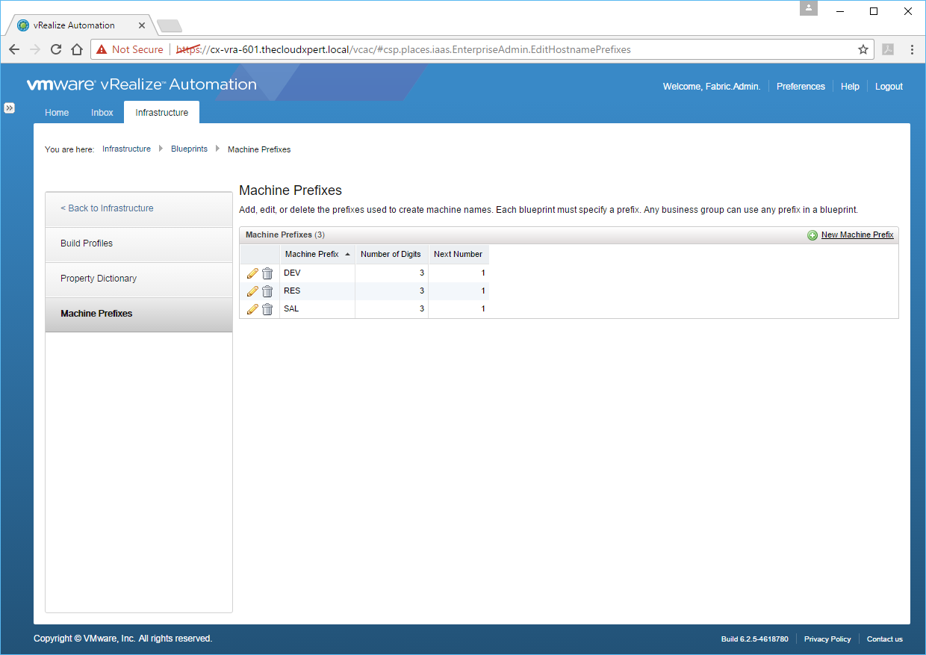Image resolution: width=926 pixels, height=655 pixels.
Task: Reload the page with the refresh icon
Action: pos(55,49)
